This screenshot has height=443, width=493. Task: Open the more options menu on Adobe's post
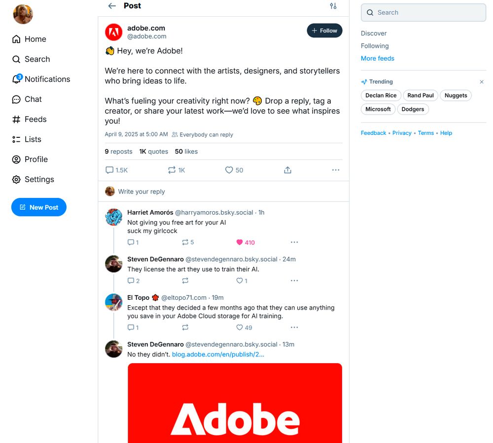click(336, 170)
